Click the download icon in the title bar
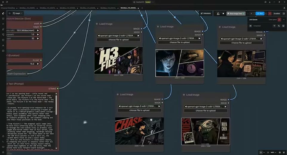The image size is (287, 155). 270,2
